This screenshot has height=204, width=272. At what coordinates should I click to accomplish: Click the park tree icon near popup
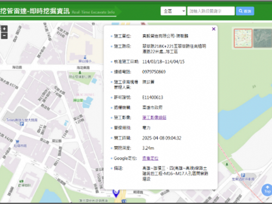pyautogui.click(x=80, y=73)
